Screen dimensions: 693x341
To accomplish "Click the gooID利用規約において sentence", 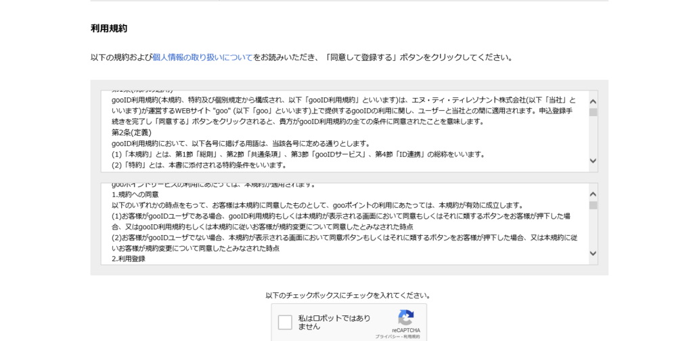I will (241, 144).
